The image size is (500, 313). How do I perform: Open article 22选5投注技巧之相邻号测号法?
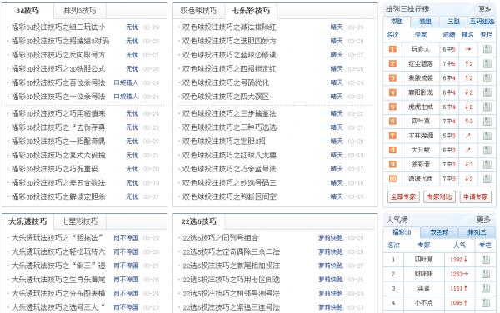[231, 293]
